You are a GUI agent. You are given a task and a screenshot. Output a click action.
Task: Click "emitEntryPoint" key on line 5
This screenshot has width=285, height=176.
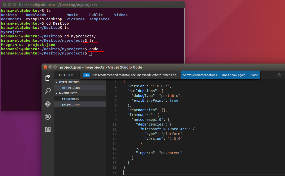(x=148, y=100)
